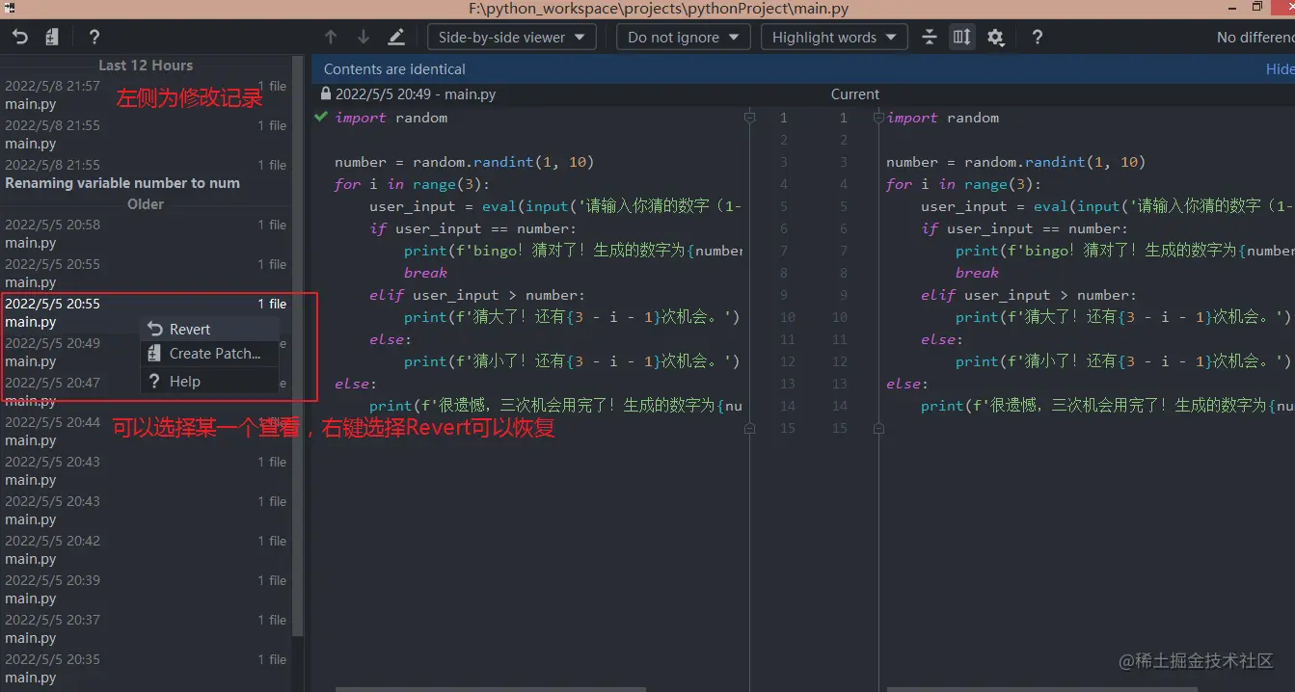Click the 'break' line in the left pane

point(425,273)
